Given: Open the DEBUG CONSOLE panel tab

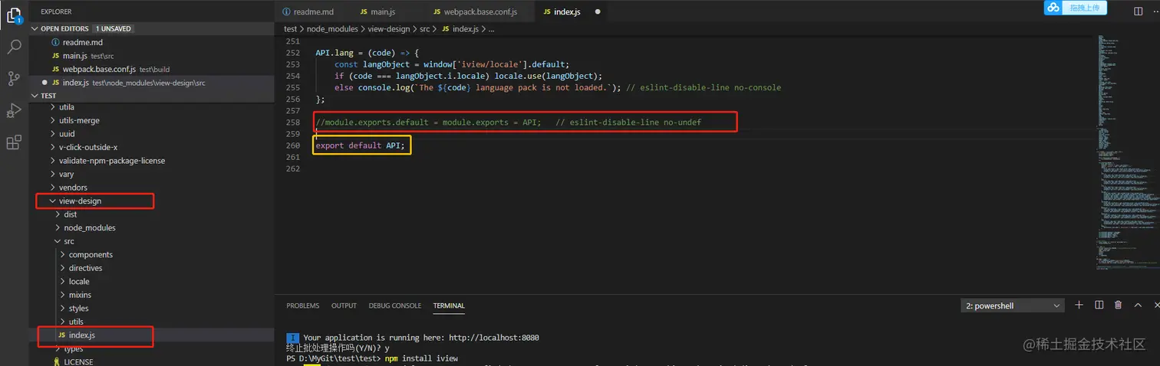Looking at the screenshot, I should pyautogui.click(x=395, y=306).
